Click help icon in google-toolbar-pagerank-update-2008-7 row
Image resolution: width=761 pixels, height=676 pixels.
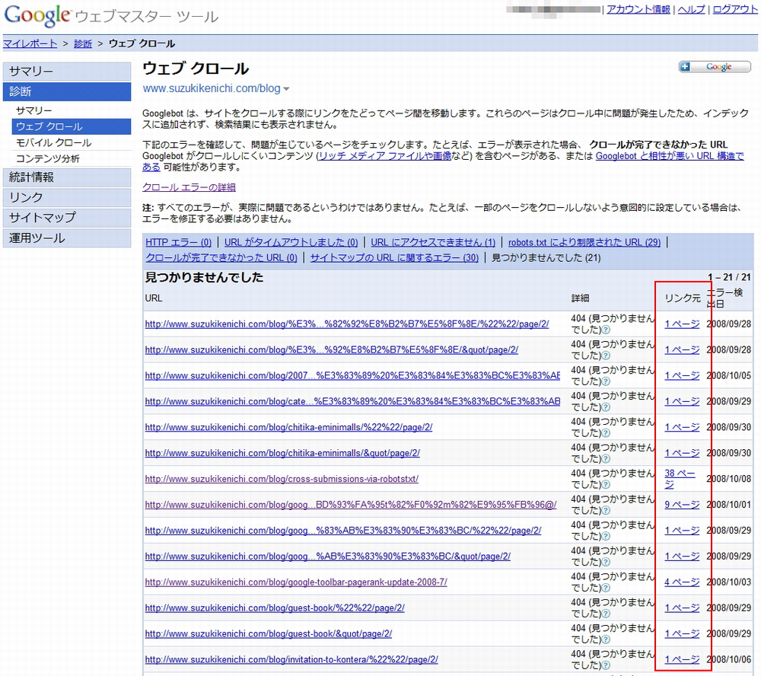(x=606, y=588)
